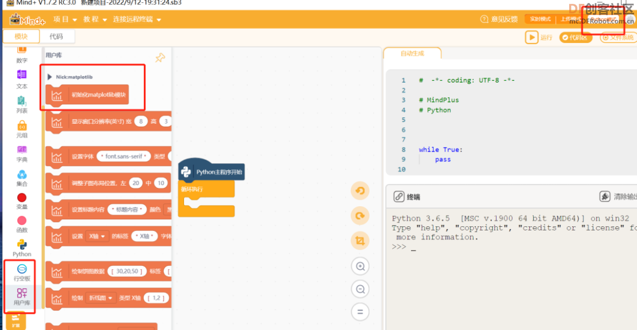Click the undo arrow on the canvas

pyautogui.click(x=360, y=191)
